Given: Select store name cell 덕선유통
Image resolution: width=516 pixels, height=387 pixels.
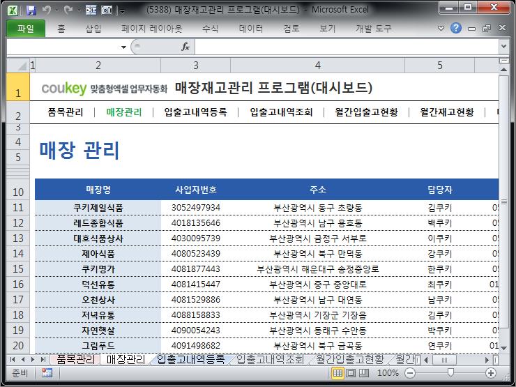Looking at the screenshot, I should [98, 284].
